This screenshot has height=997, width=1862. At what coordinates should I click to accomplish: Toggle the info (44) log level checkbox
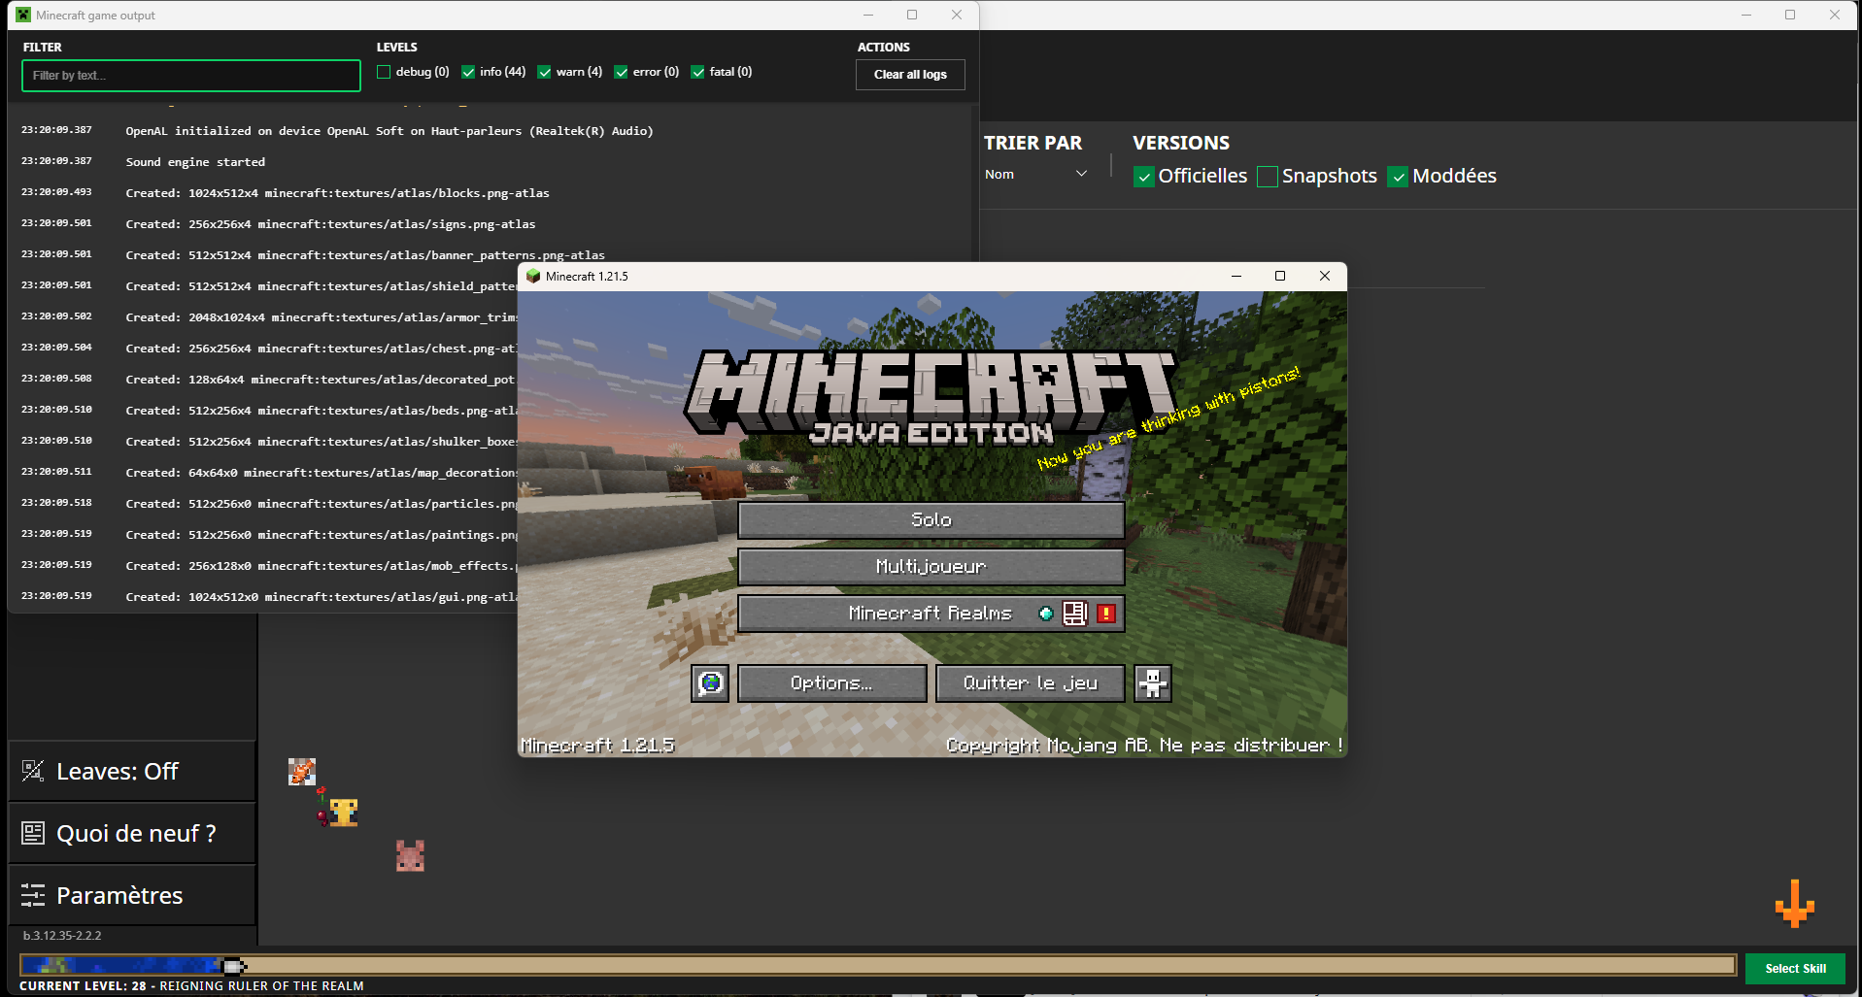coord(468,72)
